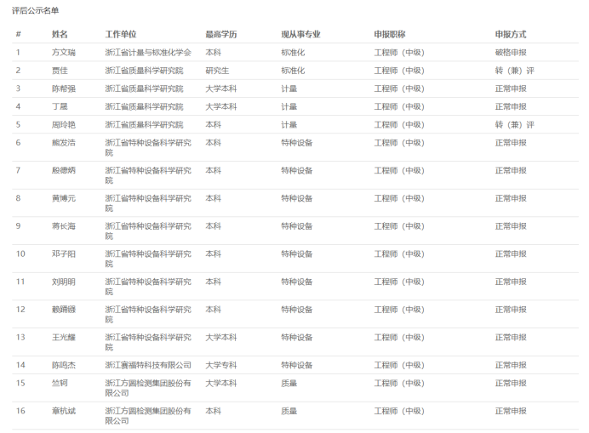Click the 现从事专业 column header
The width and height of the screenshot is (589, 433).
(300, 34)
